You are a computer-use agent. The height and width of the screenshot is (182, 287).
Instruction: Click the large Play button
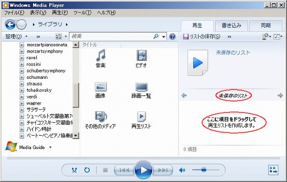coord(143,170)
